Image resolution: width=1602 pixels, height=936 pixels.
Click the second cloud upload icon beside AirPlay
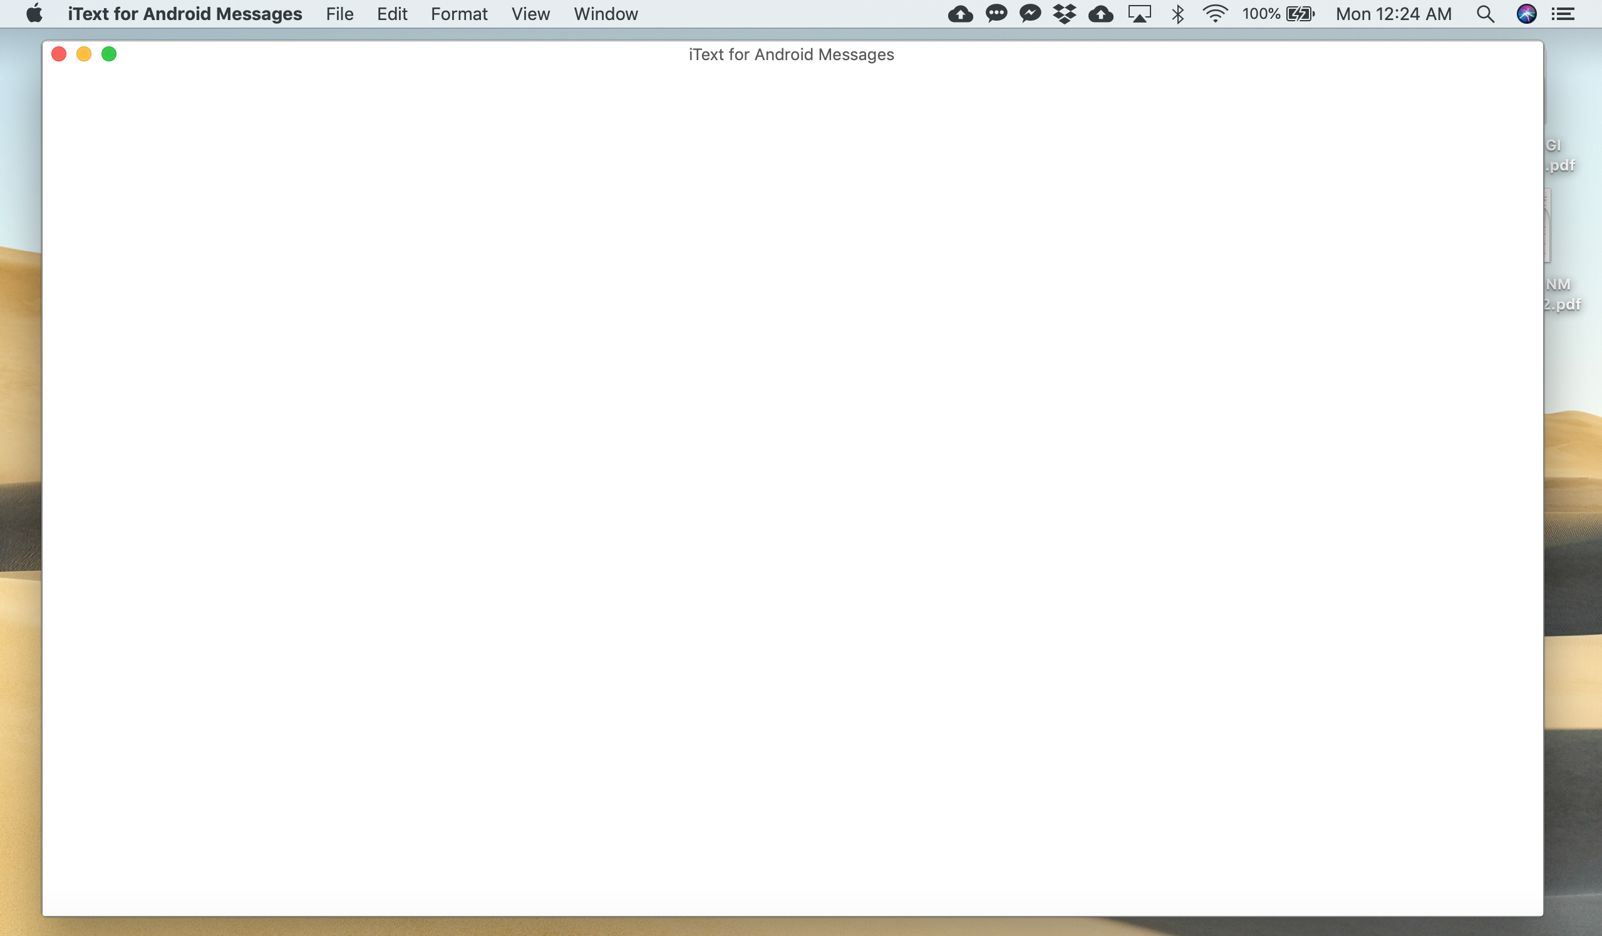pos(1100,14)
